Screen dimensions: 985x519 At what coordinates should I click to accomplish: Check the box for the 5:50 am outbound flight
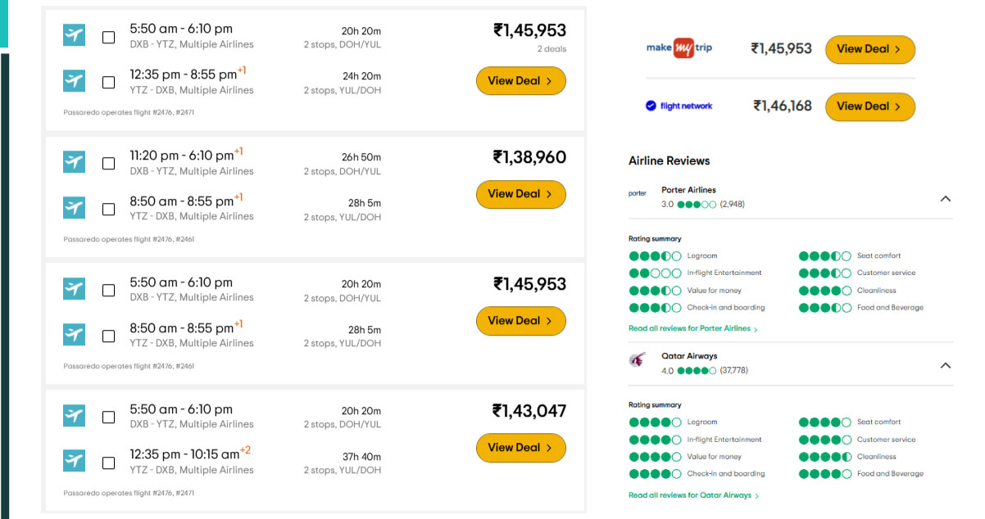(108, 37)
